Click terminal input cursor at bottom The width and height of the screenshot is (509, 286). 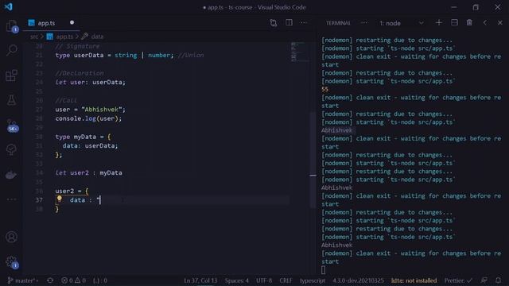coord(324,270)
